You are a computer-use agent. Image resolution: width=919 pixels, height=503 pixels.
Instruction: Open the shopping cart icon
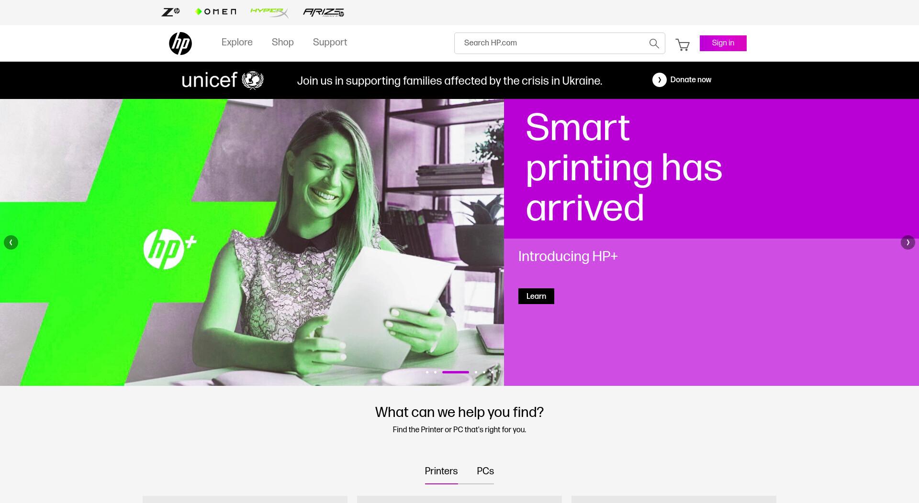pyautogui.click(x=683, y=45)
